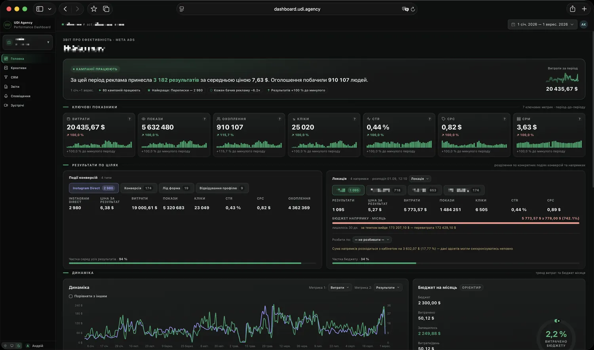
Task: Go back in browser history
Action: [x=65, y=9]
